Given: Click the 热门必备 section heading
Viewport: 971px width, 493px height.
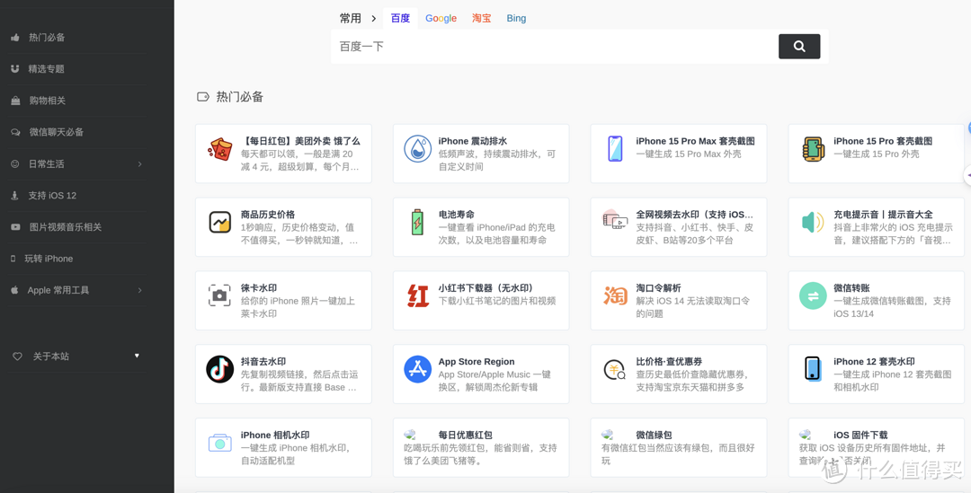Looking at the screenshot, I should click(x=240, y=96).
